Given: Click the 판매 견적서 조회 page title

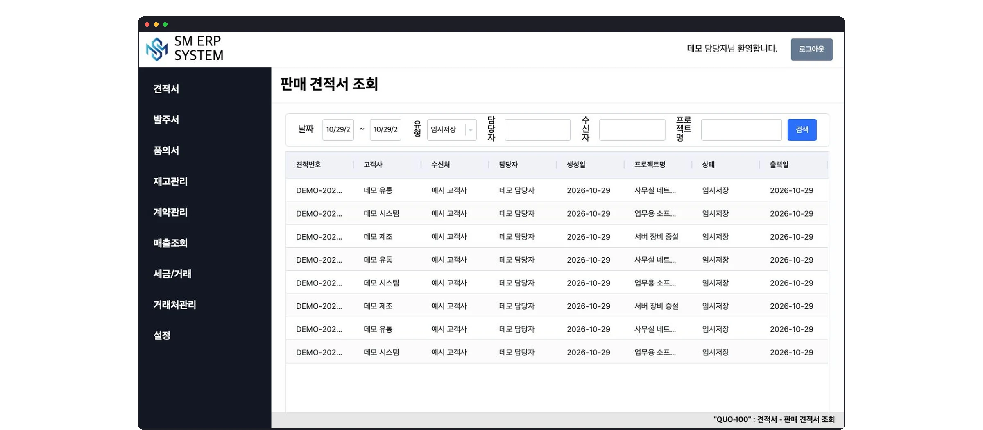Looking at the screenshot, I should click(x=329, y=84).
